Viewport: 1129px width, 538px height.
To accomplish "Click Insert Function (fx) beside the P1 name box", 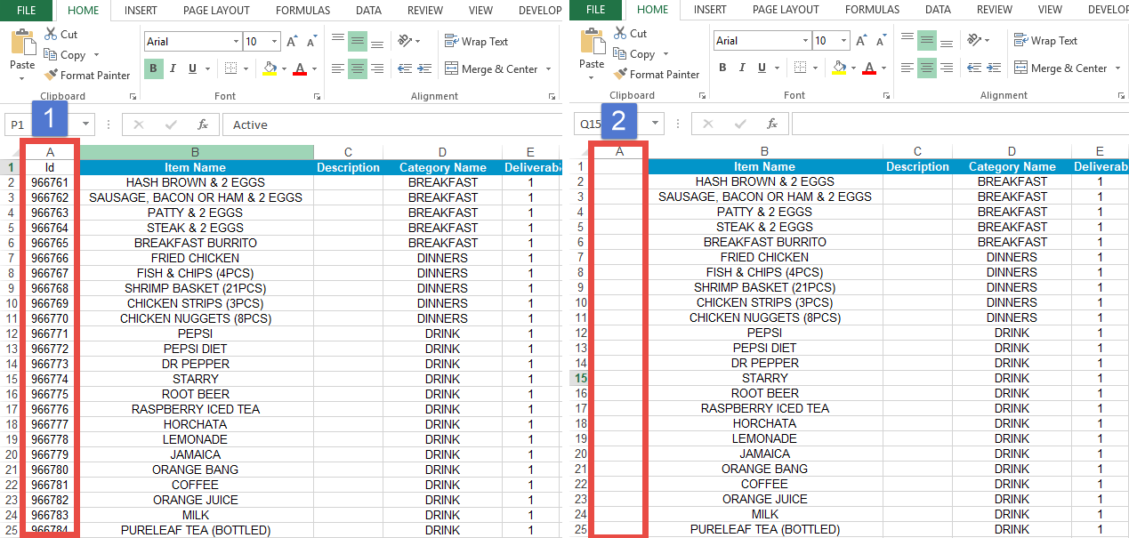I will pyautogui.click(x=203, y=124).
